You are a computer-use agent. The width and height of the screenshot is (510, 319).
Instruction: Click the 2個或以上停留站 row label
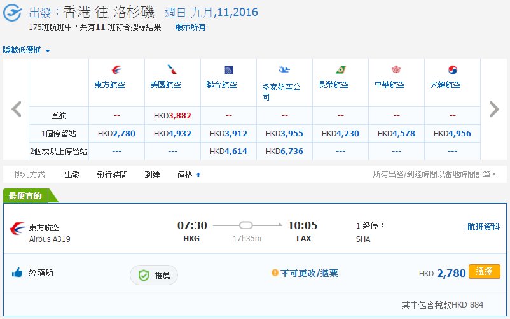pos(59,152)
